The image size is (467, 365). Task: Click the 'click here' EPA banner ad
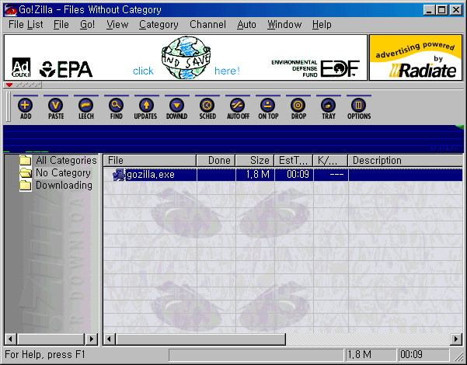click(x=186, y=57)
